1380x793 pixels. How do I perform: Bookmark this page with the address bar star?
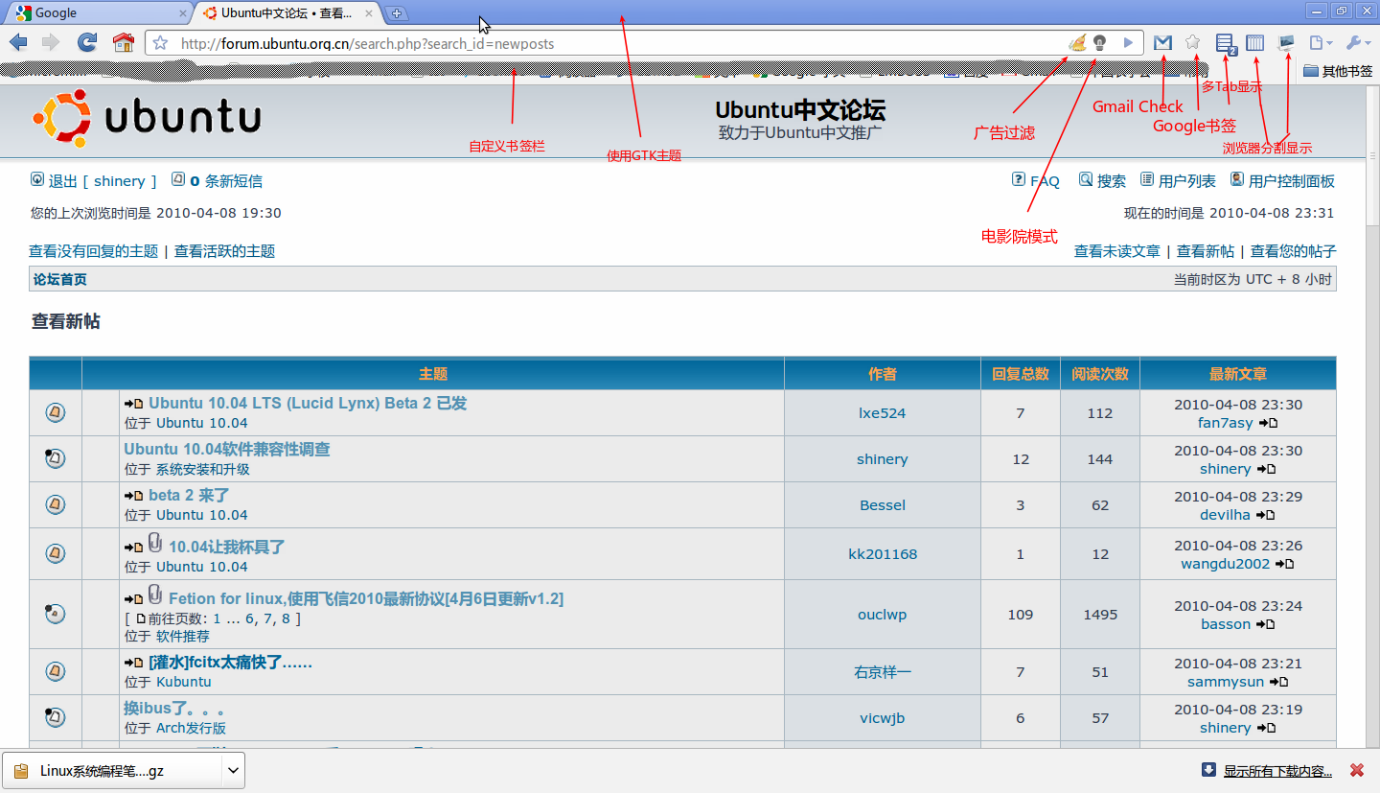point(161,43)
